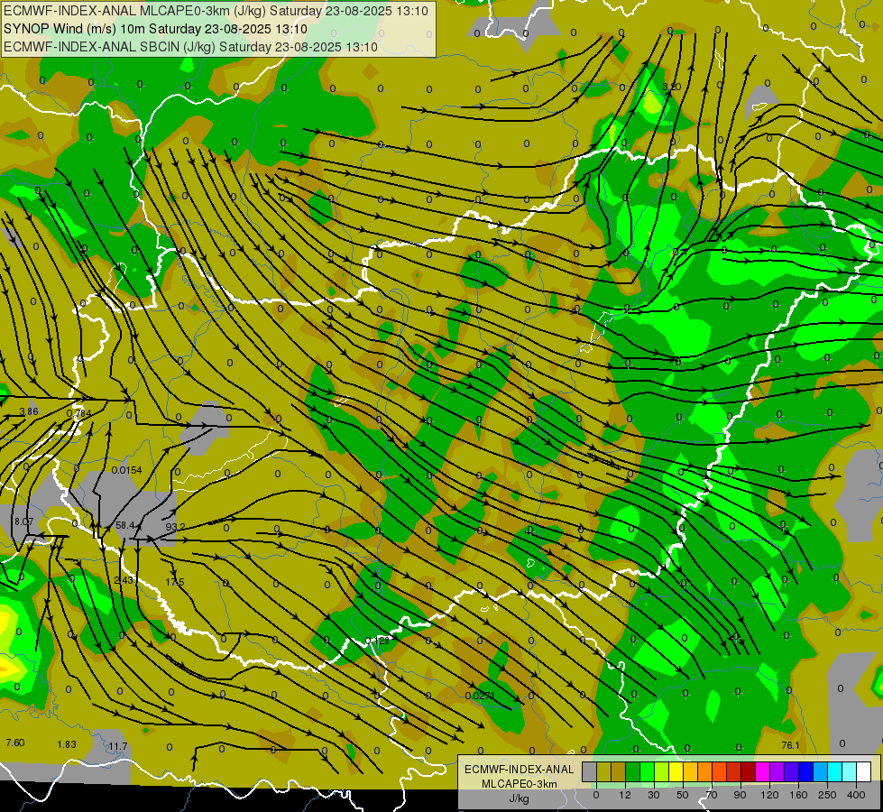Select the 0.784 data value
The width and height of the screenshot is (883, 812).
tap(78, 413)
